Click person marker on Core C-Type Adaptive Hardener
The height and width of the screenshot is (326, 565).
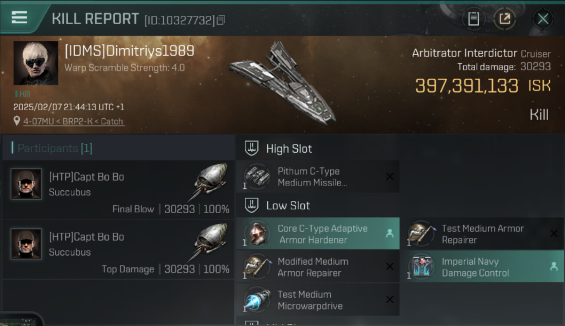pos(389,234)
